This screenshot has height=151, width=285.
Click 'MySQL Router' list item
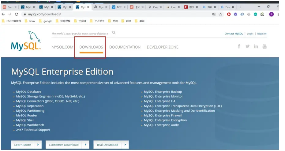tap(27, 115)
